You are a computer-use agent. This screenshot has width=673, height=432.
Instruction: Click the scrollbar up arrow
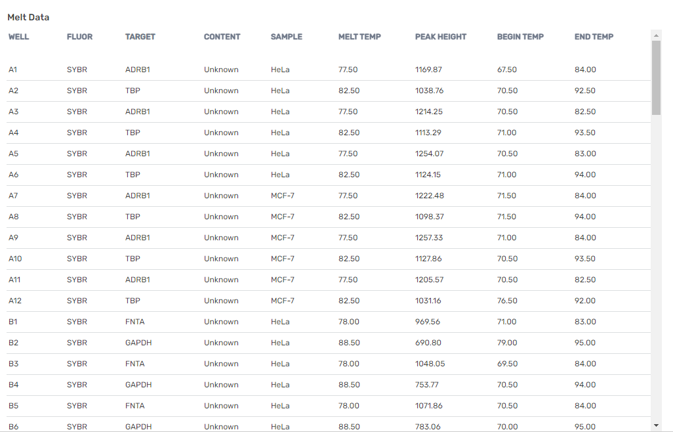point(656,34)
